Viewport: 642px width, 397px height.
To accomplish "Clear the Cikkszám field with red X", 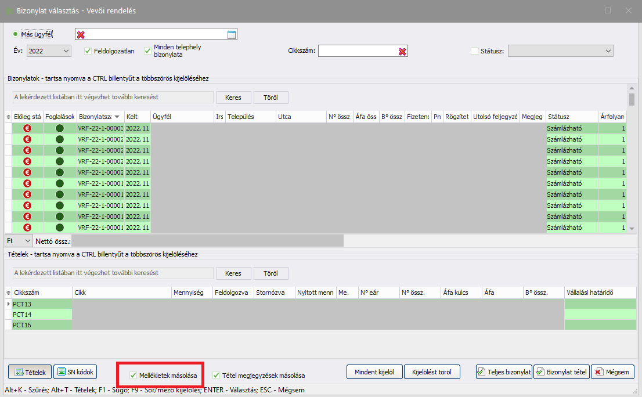I will (402, 51).
